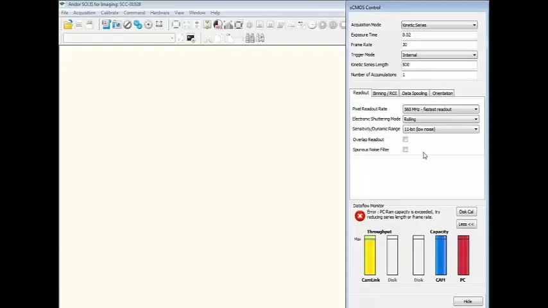Click the round play button icon
Image resolution: width=548 pixels, height=308 pixels.
click(x=323, y=24)
